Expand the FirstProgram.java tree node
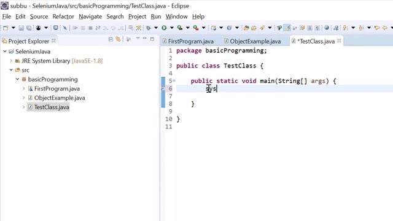 (x=23, y=88)
